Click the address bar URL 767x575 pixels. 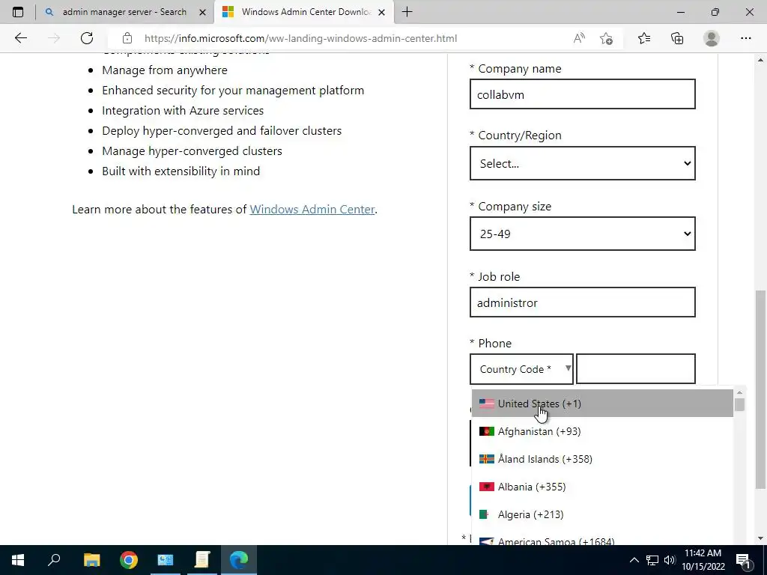coord(301,38)
